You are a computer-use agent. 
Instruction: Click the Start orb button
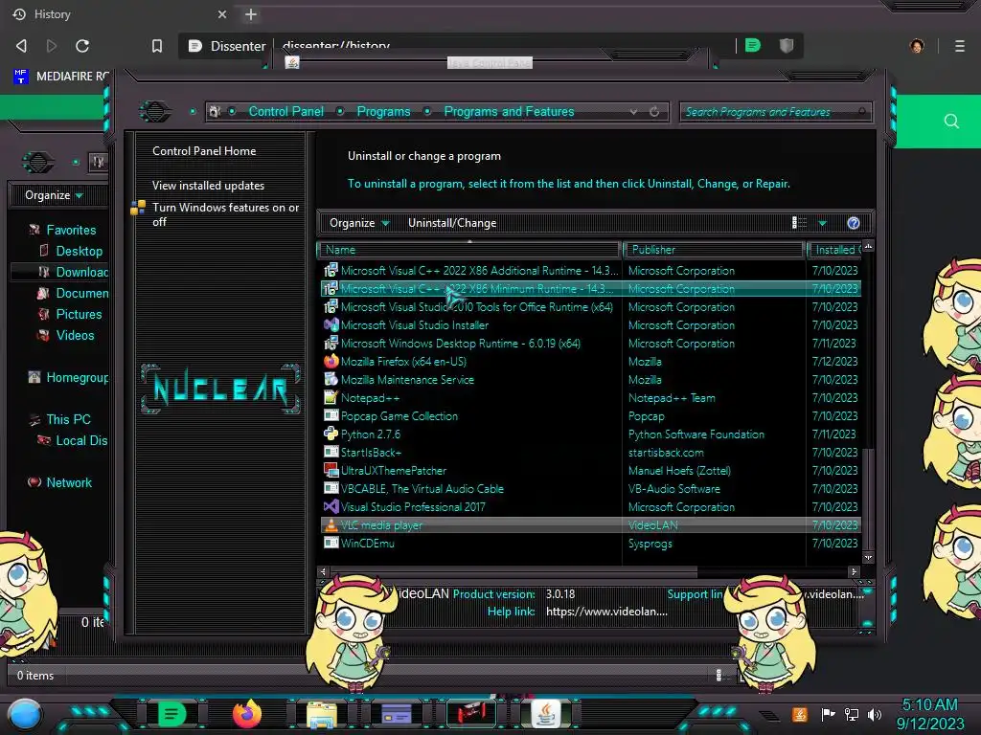click(25, 714)
